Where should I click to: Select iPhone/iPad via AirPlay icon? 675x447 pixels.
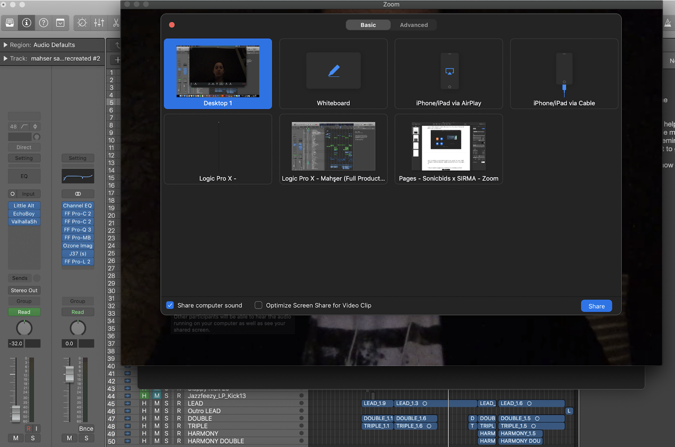pos(449,71)
